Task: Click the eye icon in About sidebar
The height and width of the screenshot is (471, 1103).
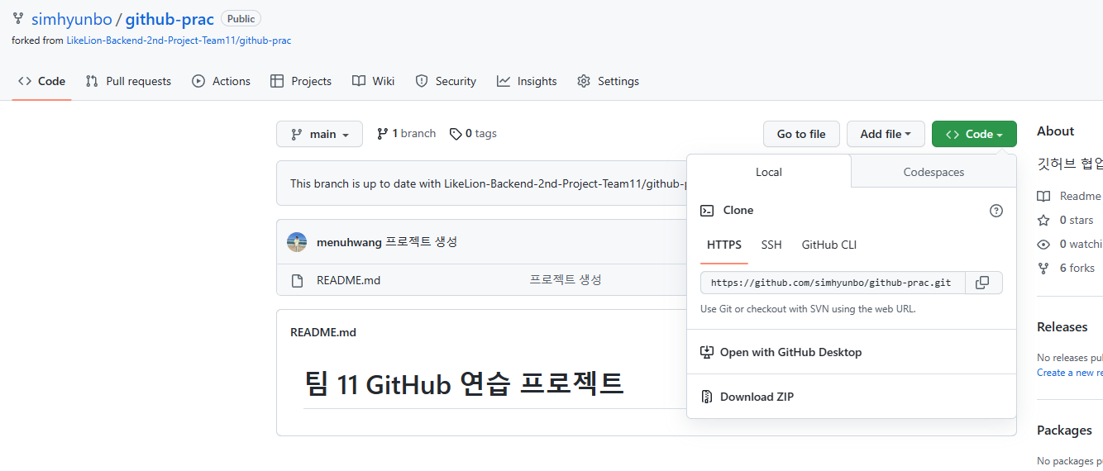Action: coord(1043,245)
